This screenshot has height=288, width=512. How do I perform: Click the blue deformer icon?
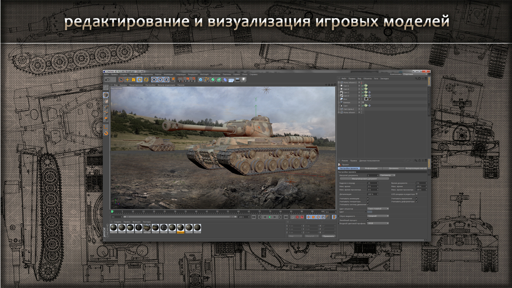[x=225, y=80]
